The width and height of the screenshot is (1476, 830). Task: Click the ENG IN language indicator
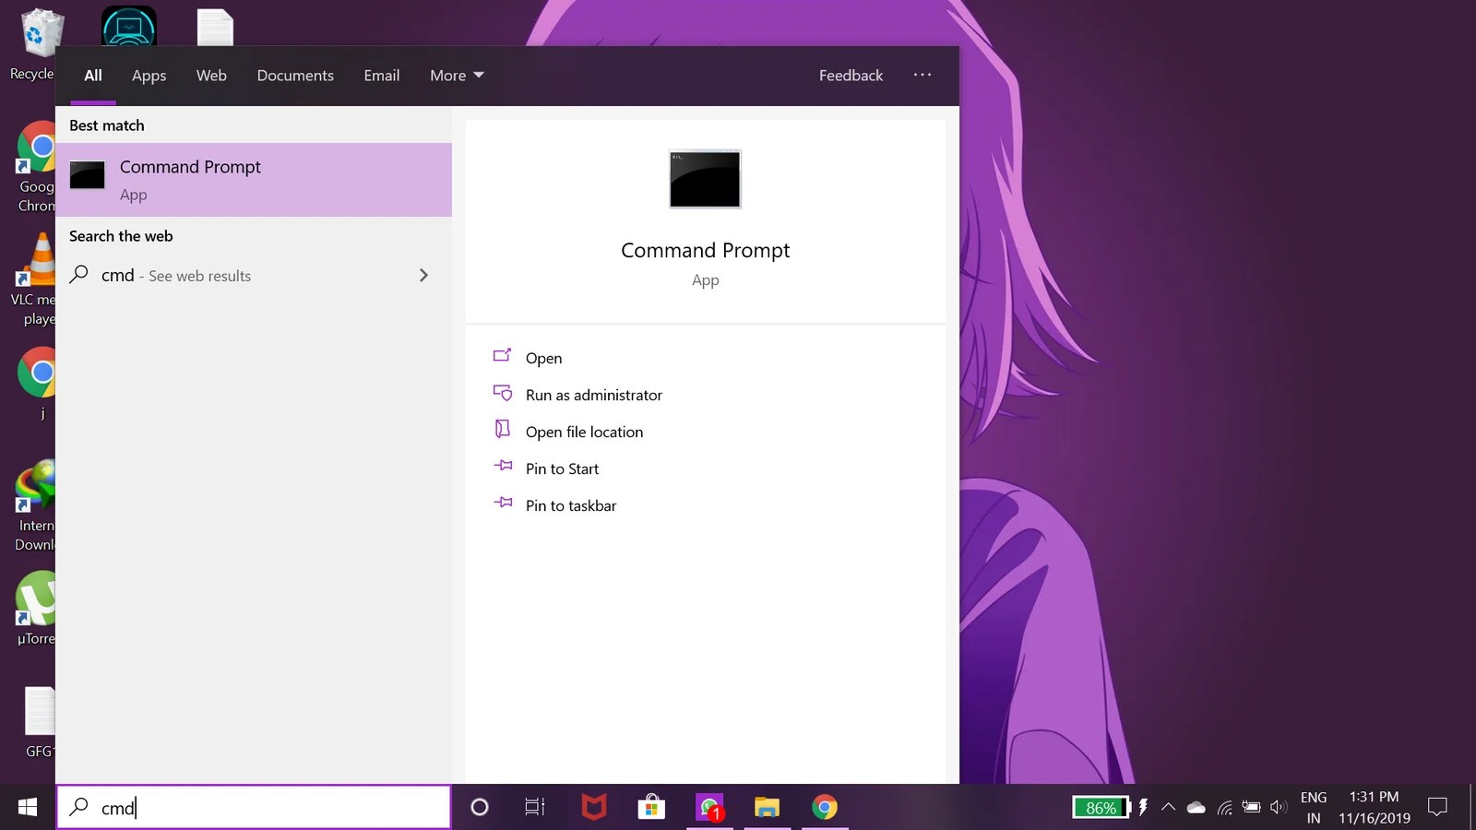[x=1314, y=807]
